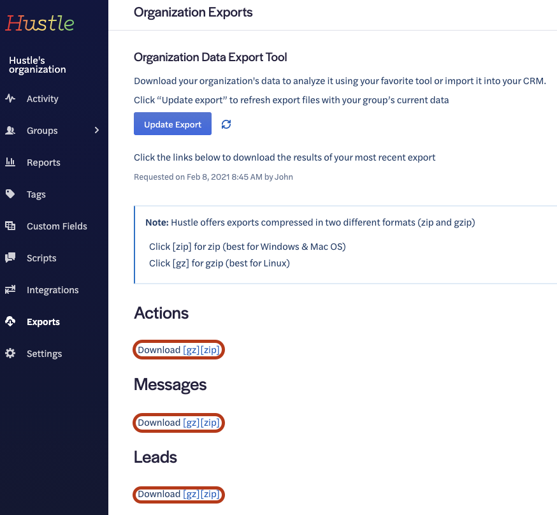
Task: Click the Integrations arrows icon
Action: pos(10,290)
